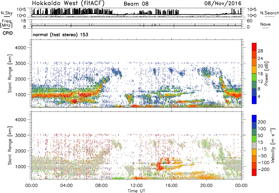Click the "N.Sky" legend label

click(7, 13)
